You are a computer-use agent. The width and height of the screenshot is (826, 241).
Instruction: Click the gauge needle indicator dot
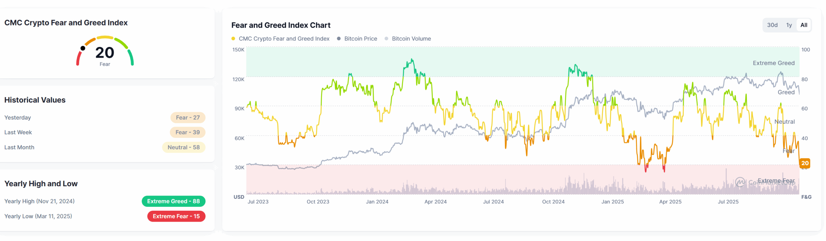click(83, 48)
